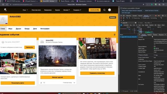Select the Img request type filter
This screenshot has width=167, height=94.
(143, 25)
